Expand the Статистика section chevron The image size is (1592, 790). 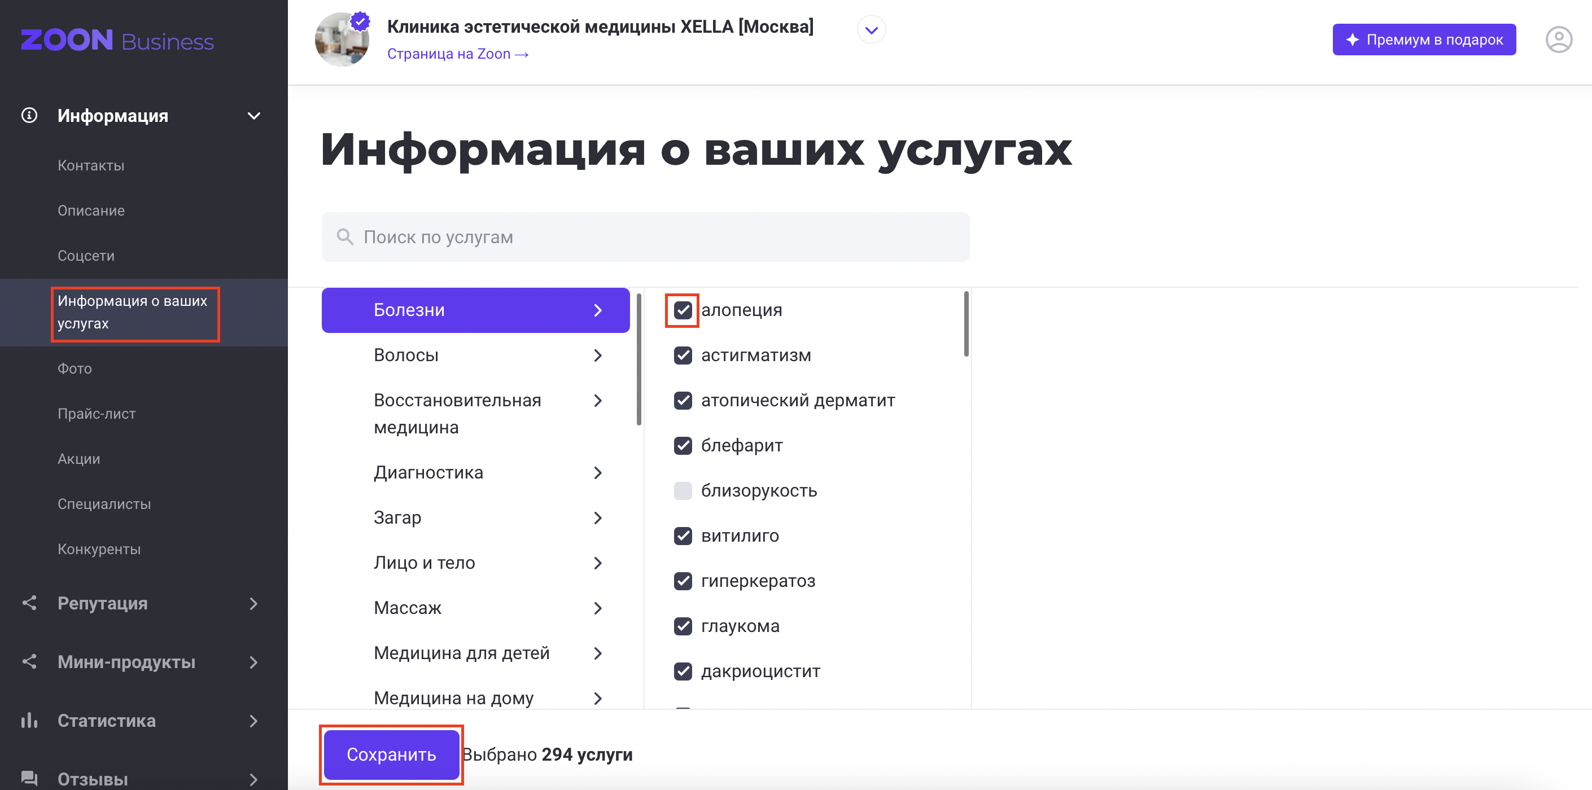tap(253, 721)
